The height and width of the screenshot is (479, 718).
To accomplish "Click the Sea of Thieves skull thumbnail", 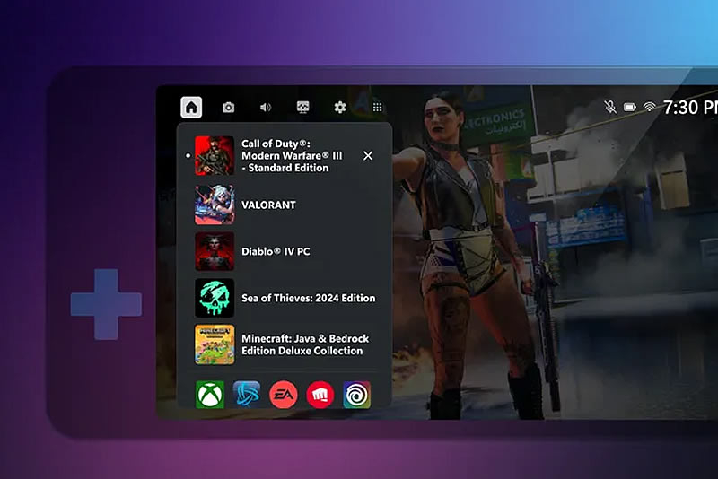I will (215, 298).
